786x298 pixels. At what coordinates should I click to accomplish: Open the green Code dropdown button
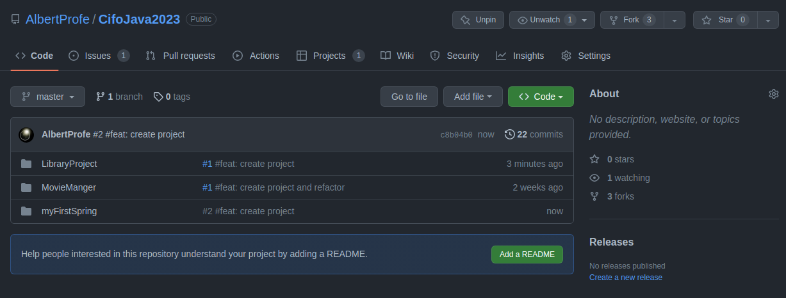(x=541, y=97)
